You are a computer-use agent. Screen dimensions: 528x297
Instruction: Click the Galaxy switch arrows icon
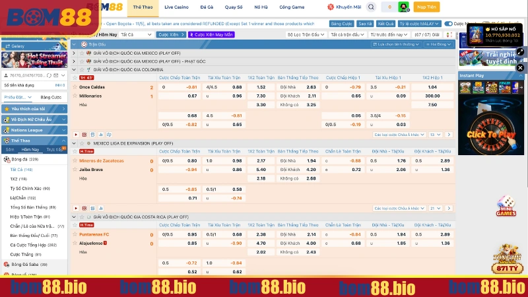coord(7,46)
